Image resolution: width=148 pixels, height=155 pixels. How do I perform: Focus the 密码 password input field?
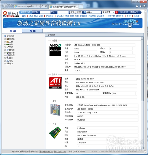63,12
